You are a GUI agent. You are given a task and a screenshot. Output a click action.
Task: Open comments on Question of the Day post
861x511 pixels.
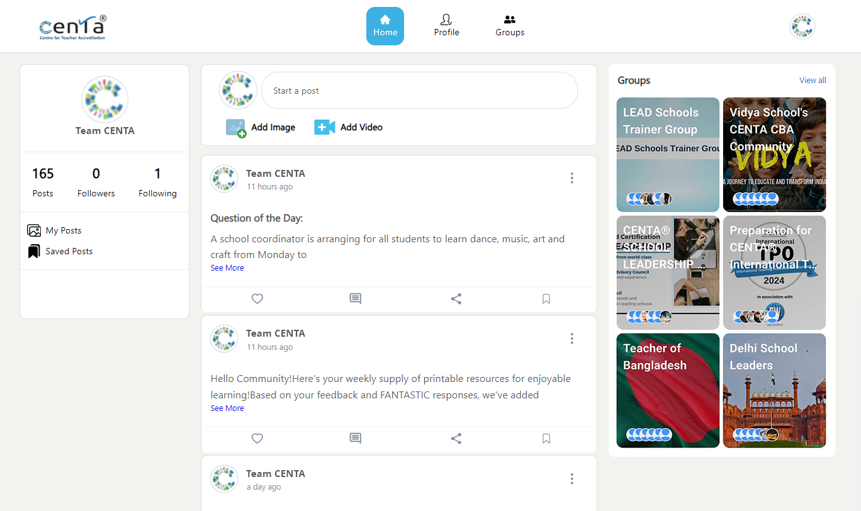tap(356, 299)
